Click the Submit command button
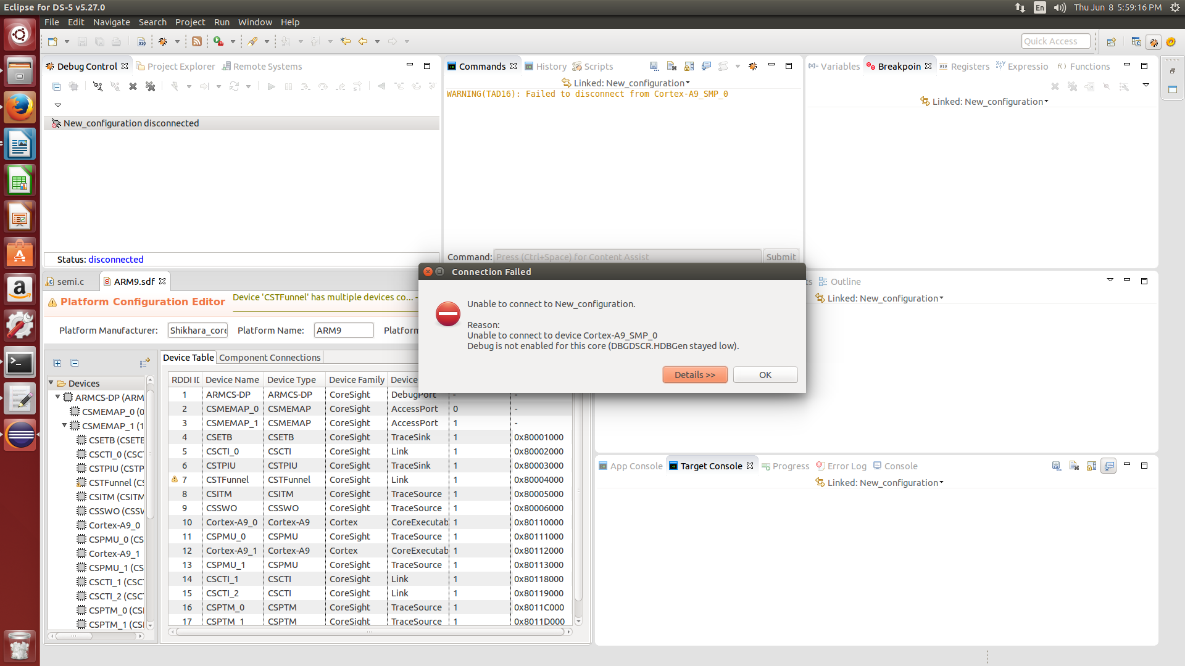 pyautogui.click(x=781, y=257)
